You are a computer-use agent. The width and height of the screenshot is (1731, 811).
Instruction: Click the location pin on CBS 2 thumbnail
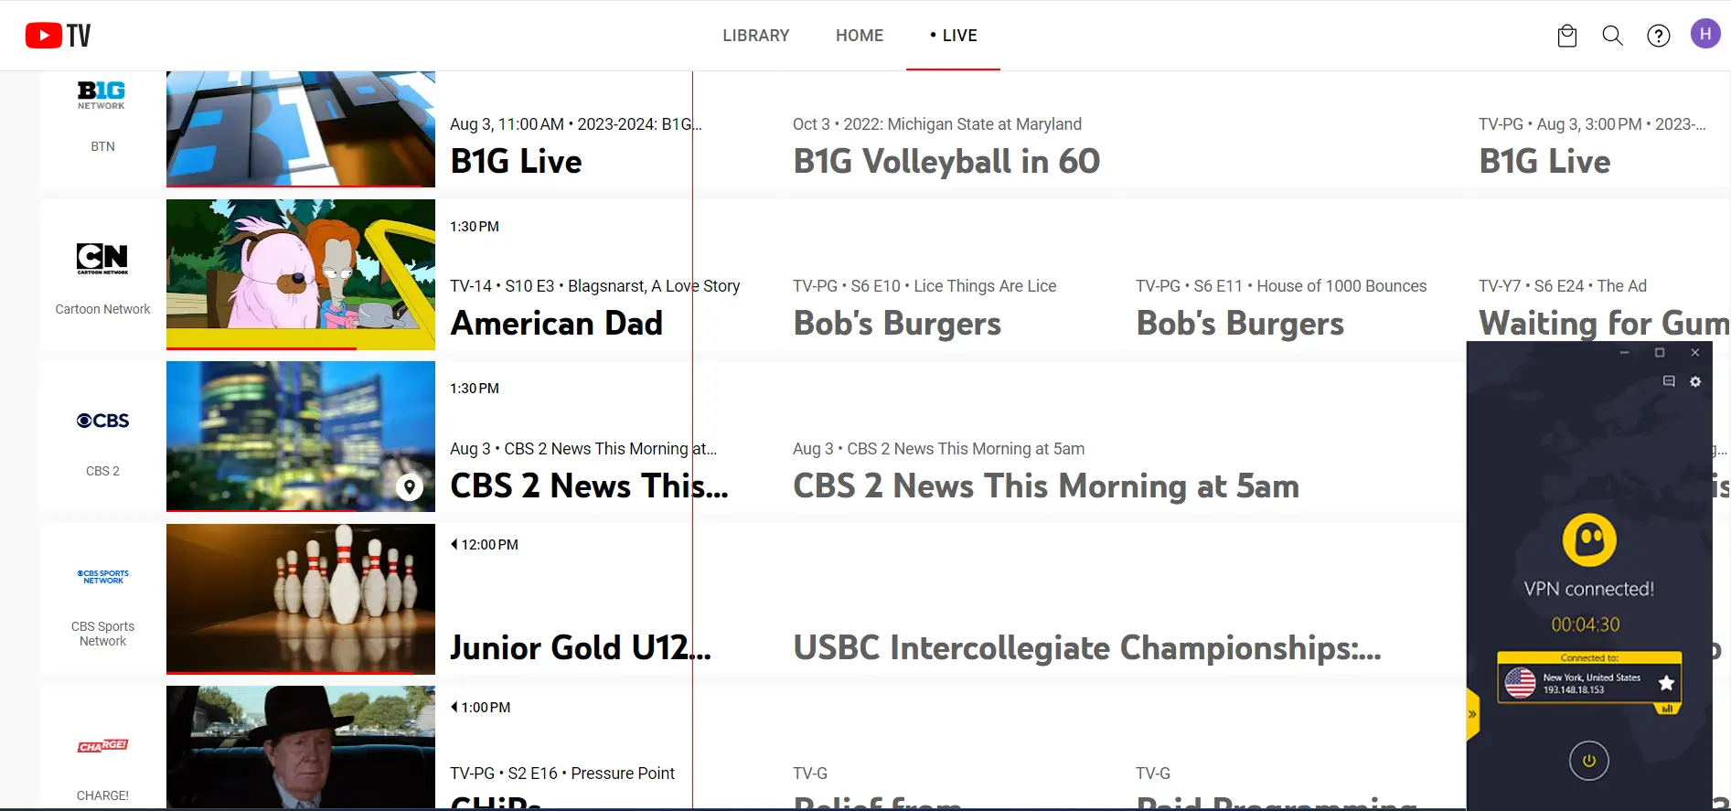(409, 487)
